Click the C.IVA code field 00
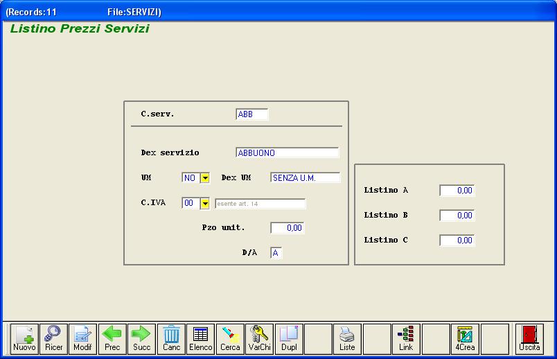 191,203
